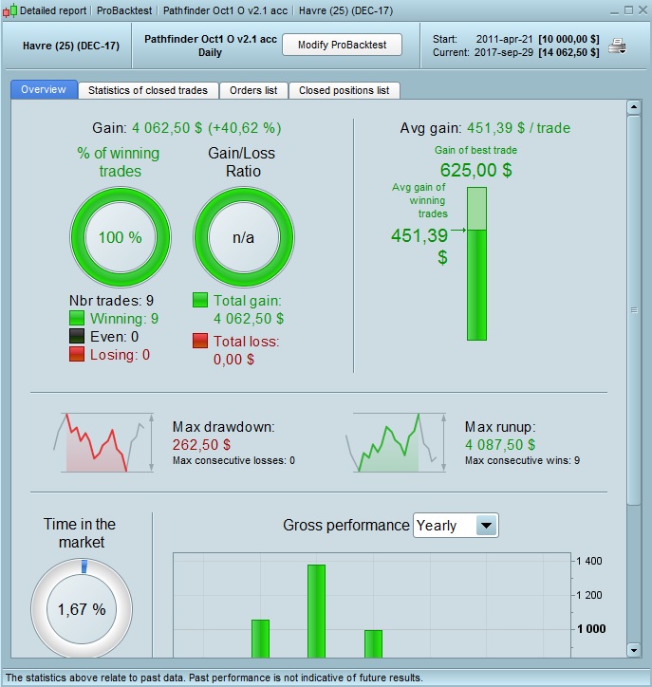
Task: Click the green Winning legend square
Action: click(x=77, y=318)
